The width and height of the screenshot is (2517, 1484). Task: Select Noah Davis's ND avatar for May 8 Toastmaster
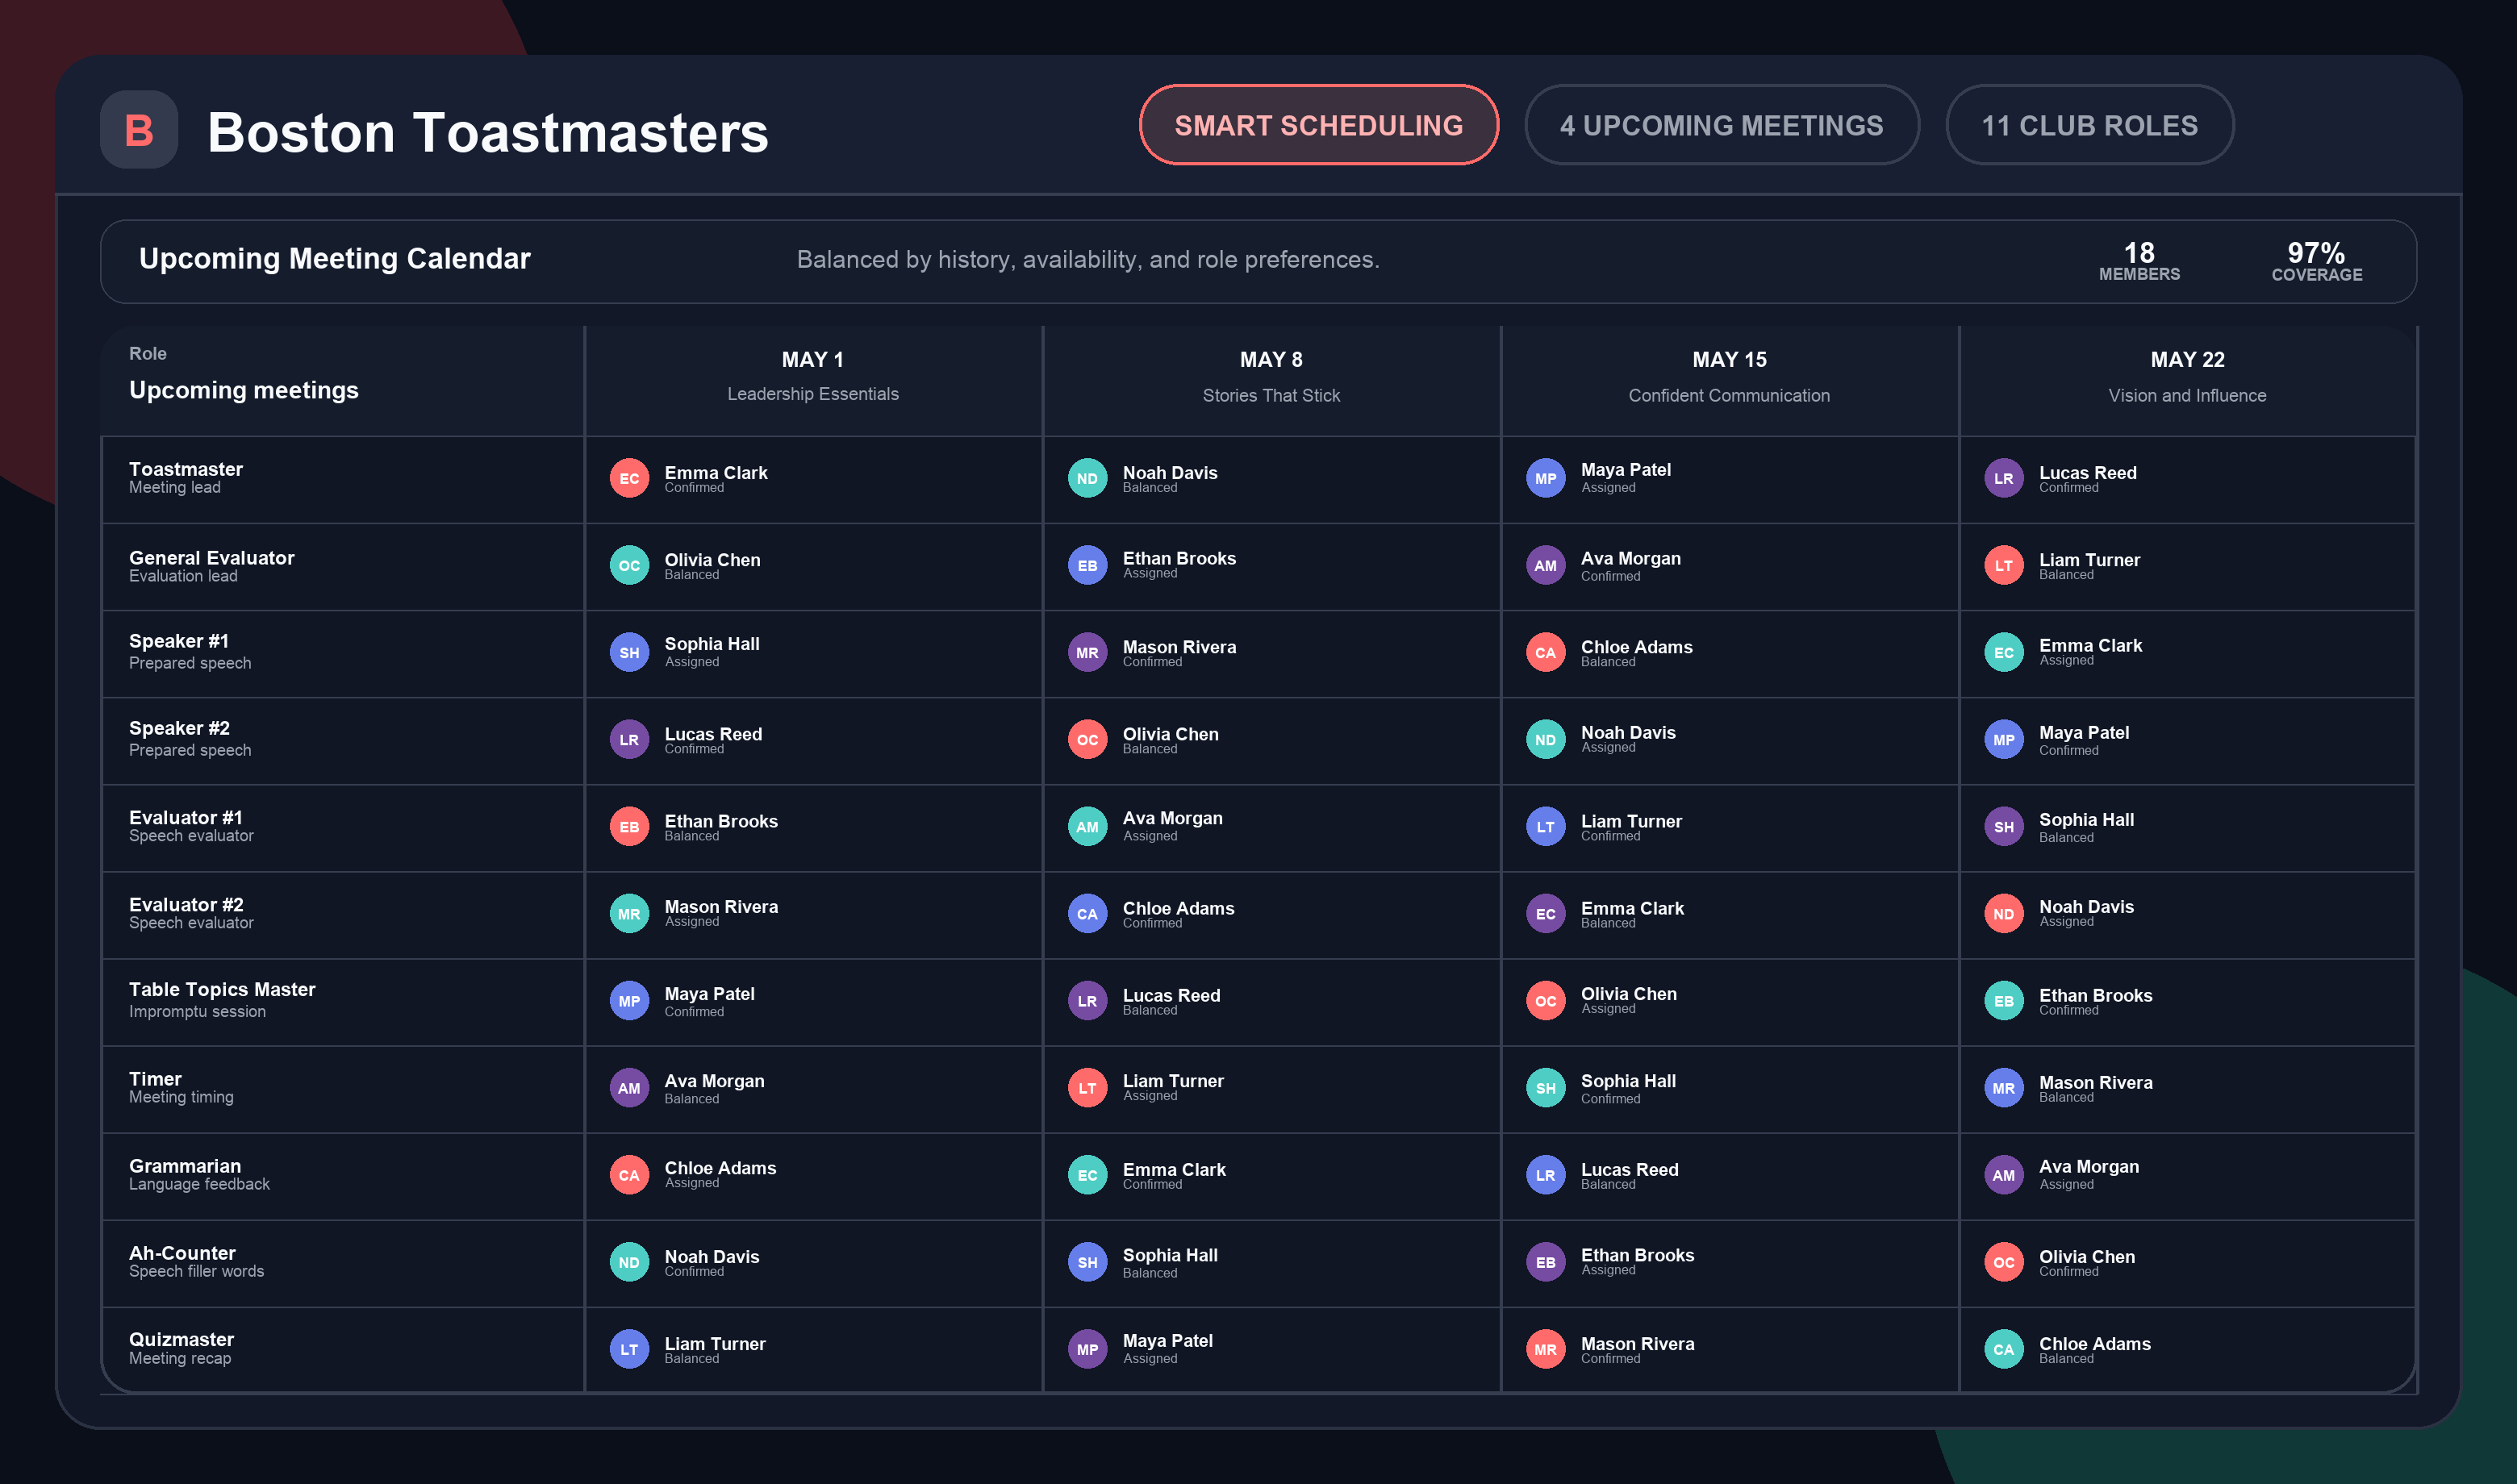(x=1086, y=478)
